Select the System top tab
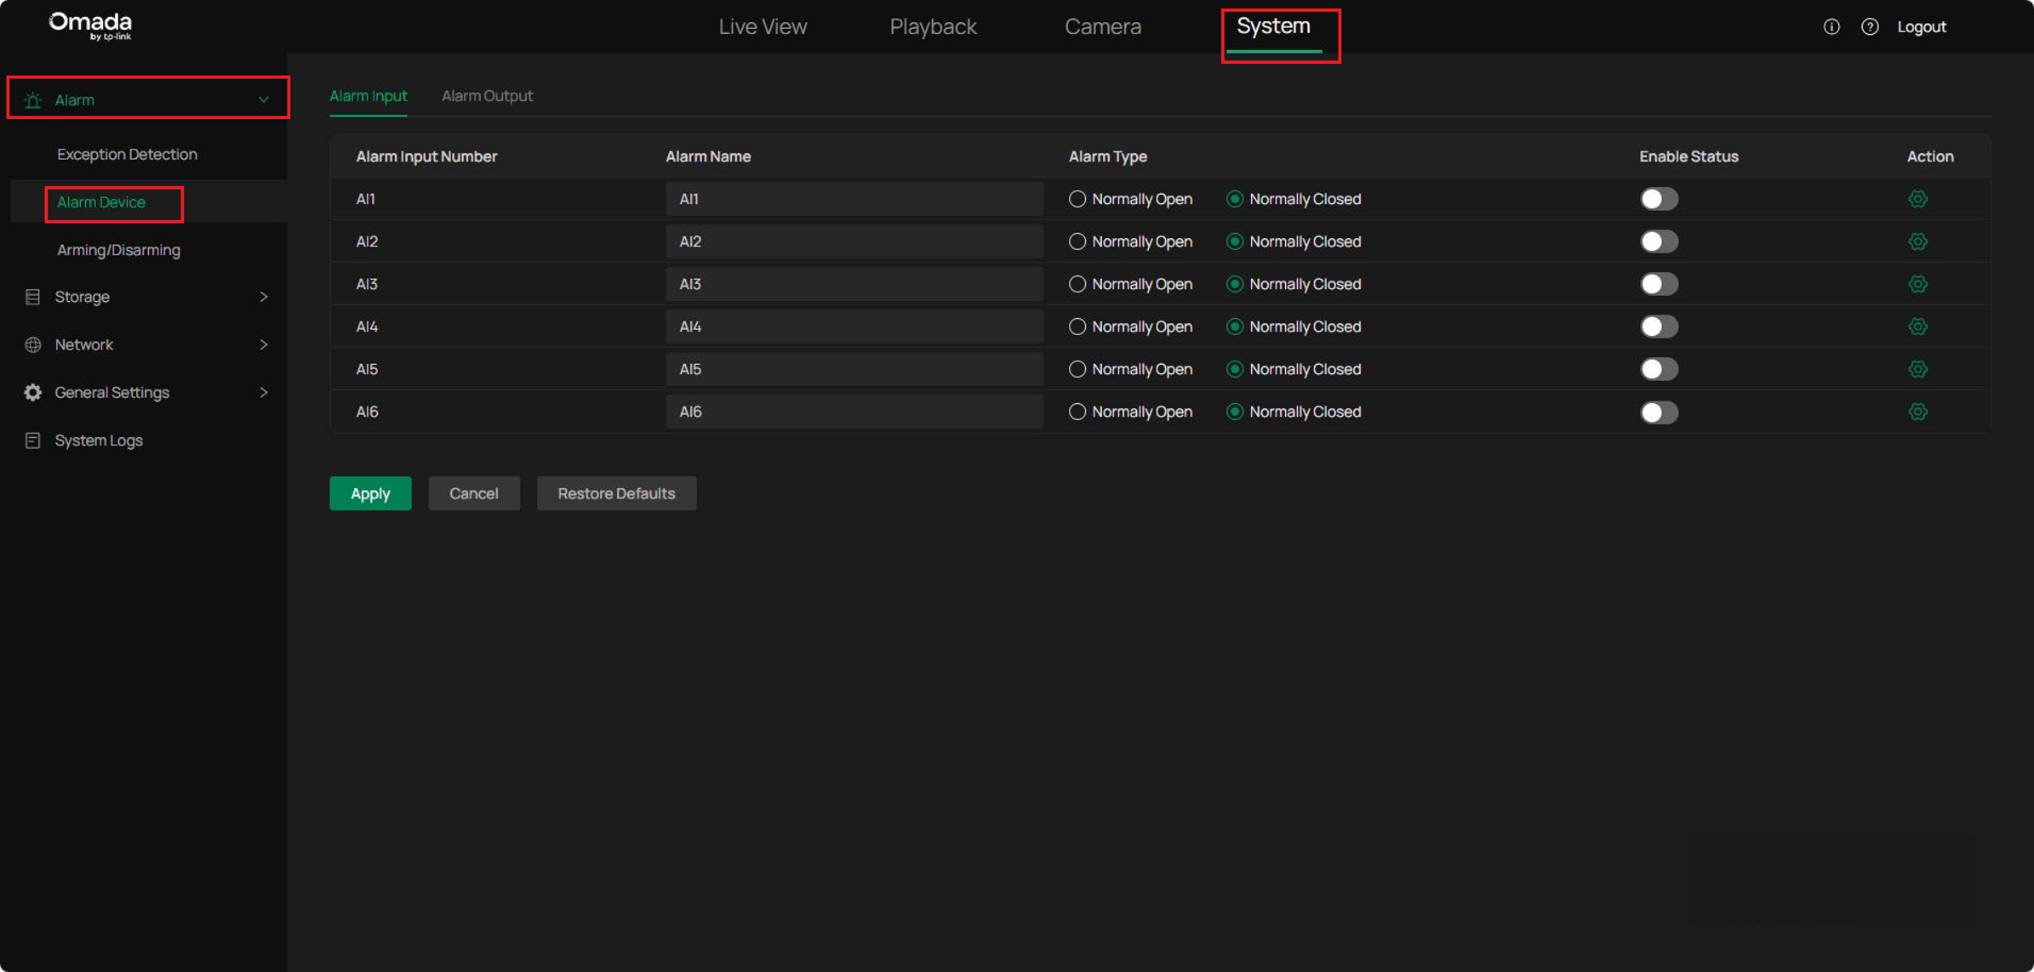 (x=1273, y=26)
